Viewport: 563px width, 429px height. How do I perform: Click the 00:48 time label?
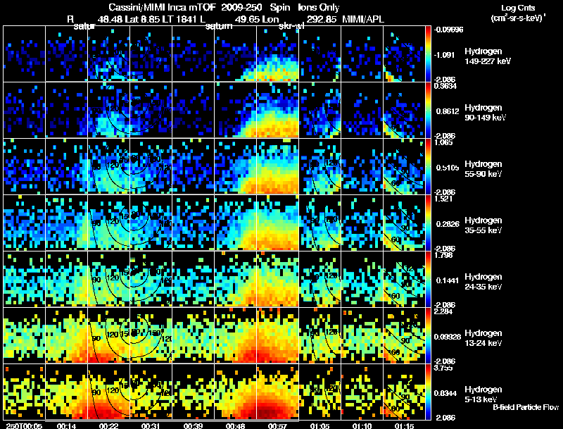click(235, 425)
